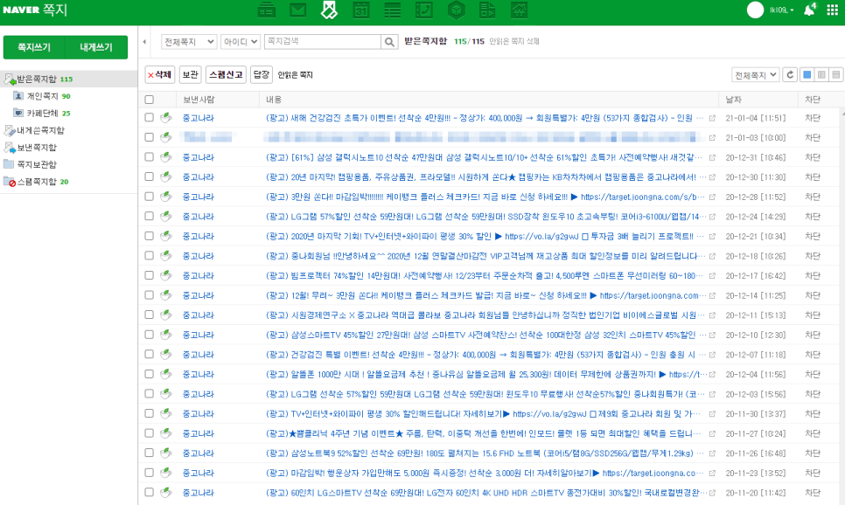Click the magnifier search button
The height and width of the screenshot is (505, 845).
point(389,41)
